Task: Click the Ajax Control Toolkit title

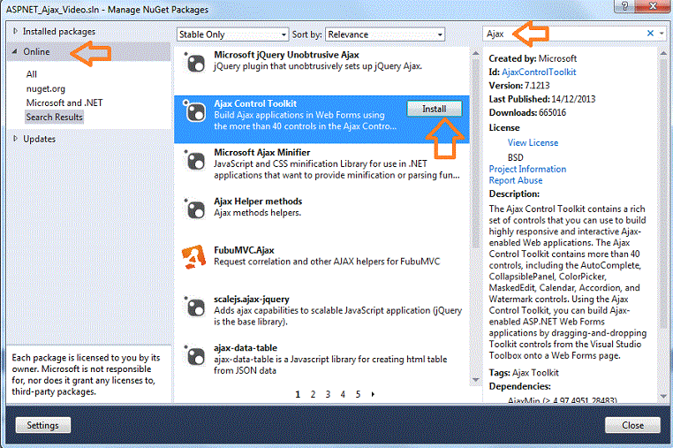Action: [x=255, y=103]
